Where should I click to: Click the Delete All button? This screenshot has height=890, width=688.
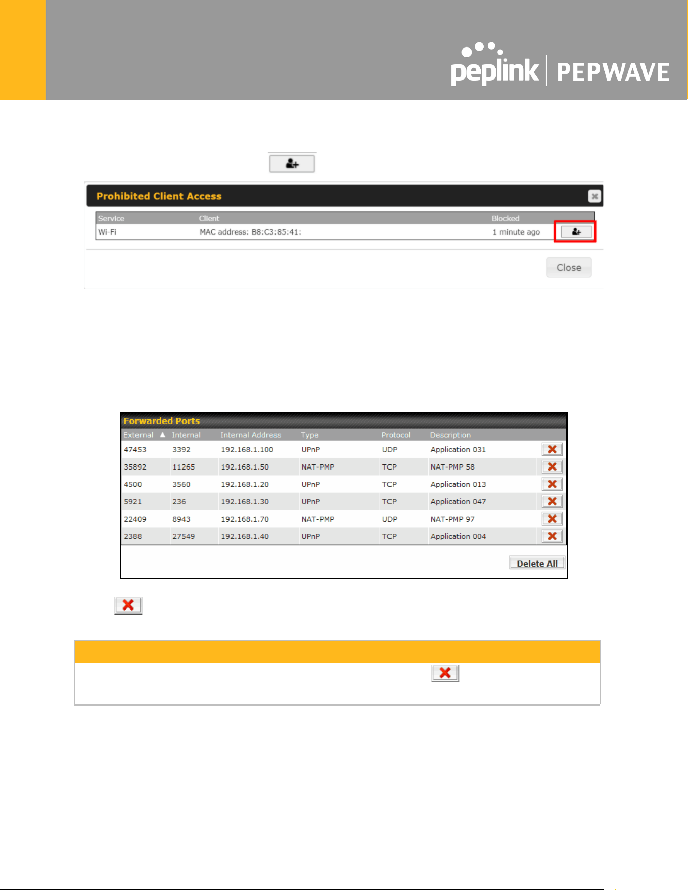537,563
